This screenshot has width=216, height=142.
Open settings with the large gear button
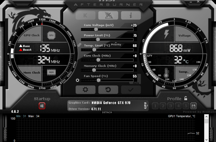(x=85, y=90)
